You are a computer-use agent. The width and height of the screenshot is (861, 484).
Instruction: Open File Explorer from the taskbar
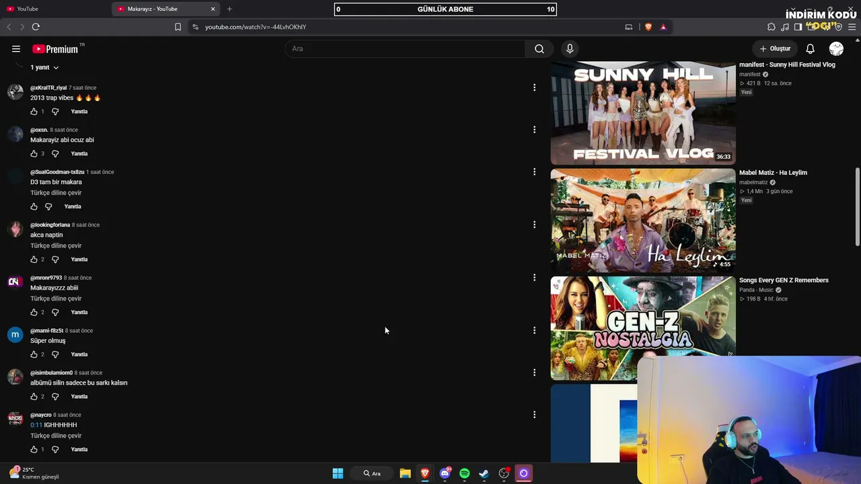405,473
